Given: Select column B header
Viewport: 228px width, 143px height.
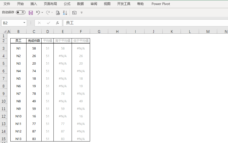Looking at the screenshot, I should point(18,31).
